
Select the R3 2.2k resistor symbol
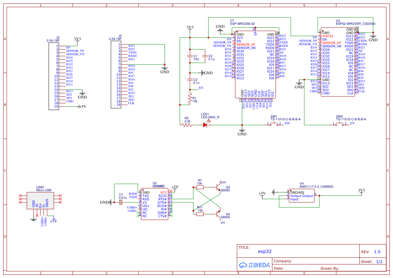point(187,125)
